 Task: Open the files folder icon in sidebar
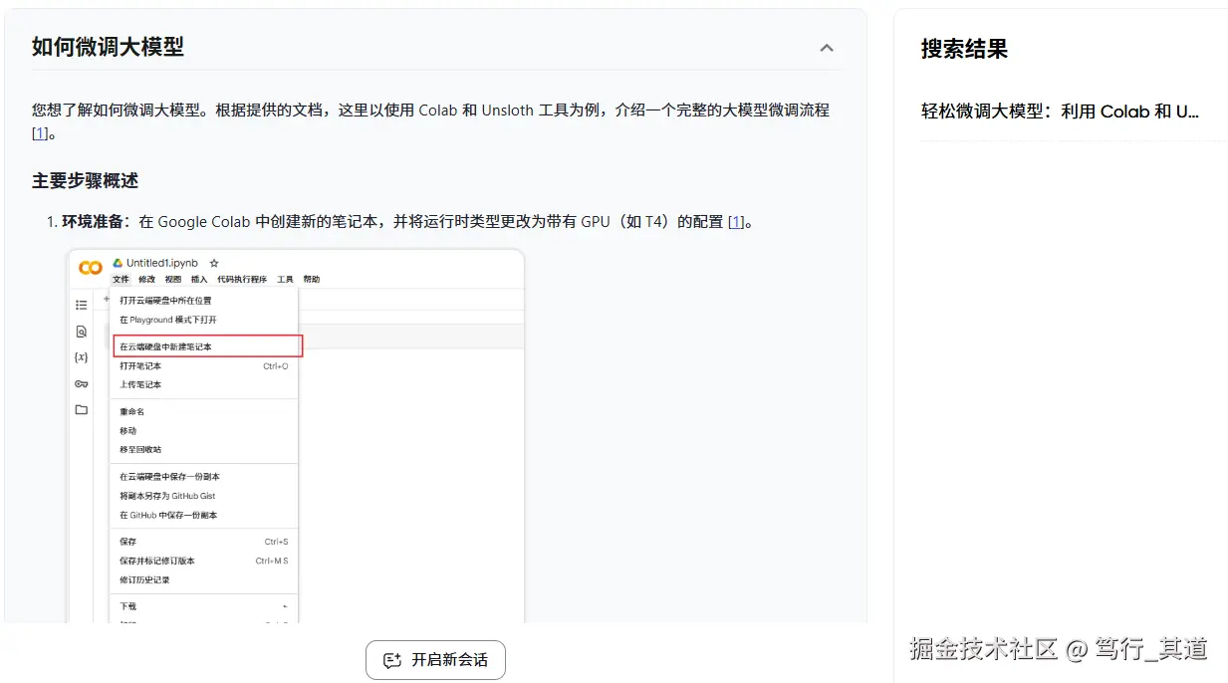(x=81, y=405)
